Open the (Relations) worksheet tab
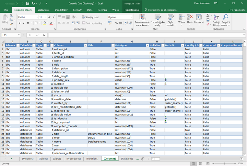Image resolution: width=247 pixels, height=166 pixels. [x=127, y=159]
